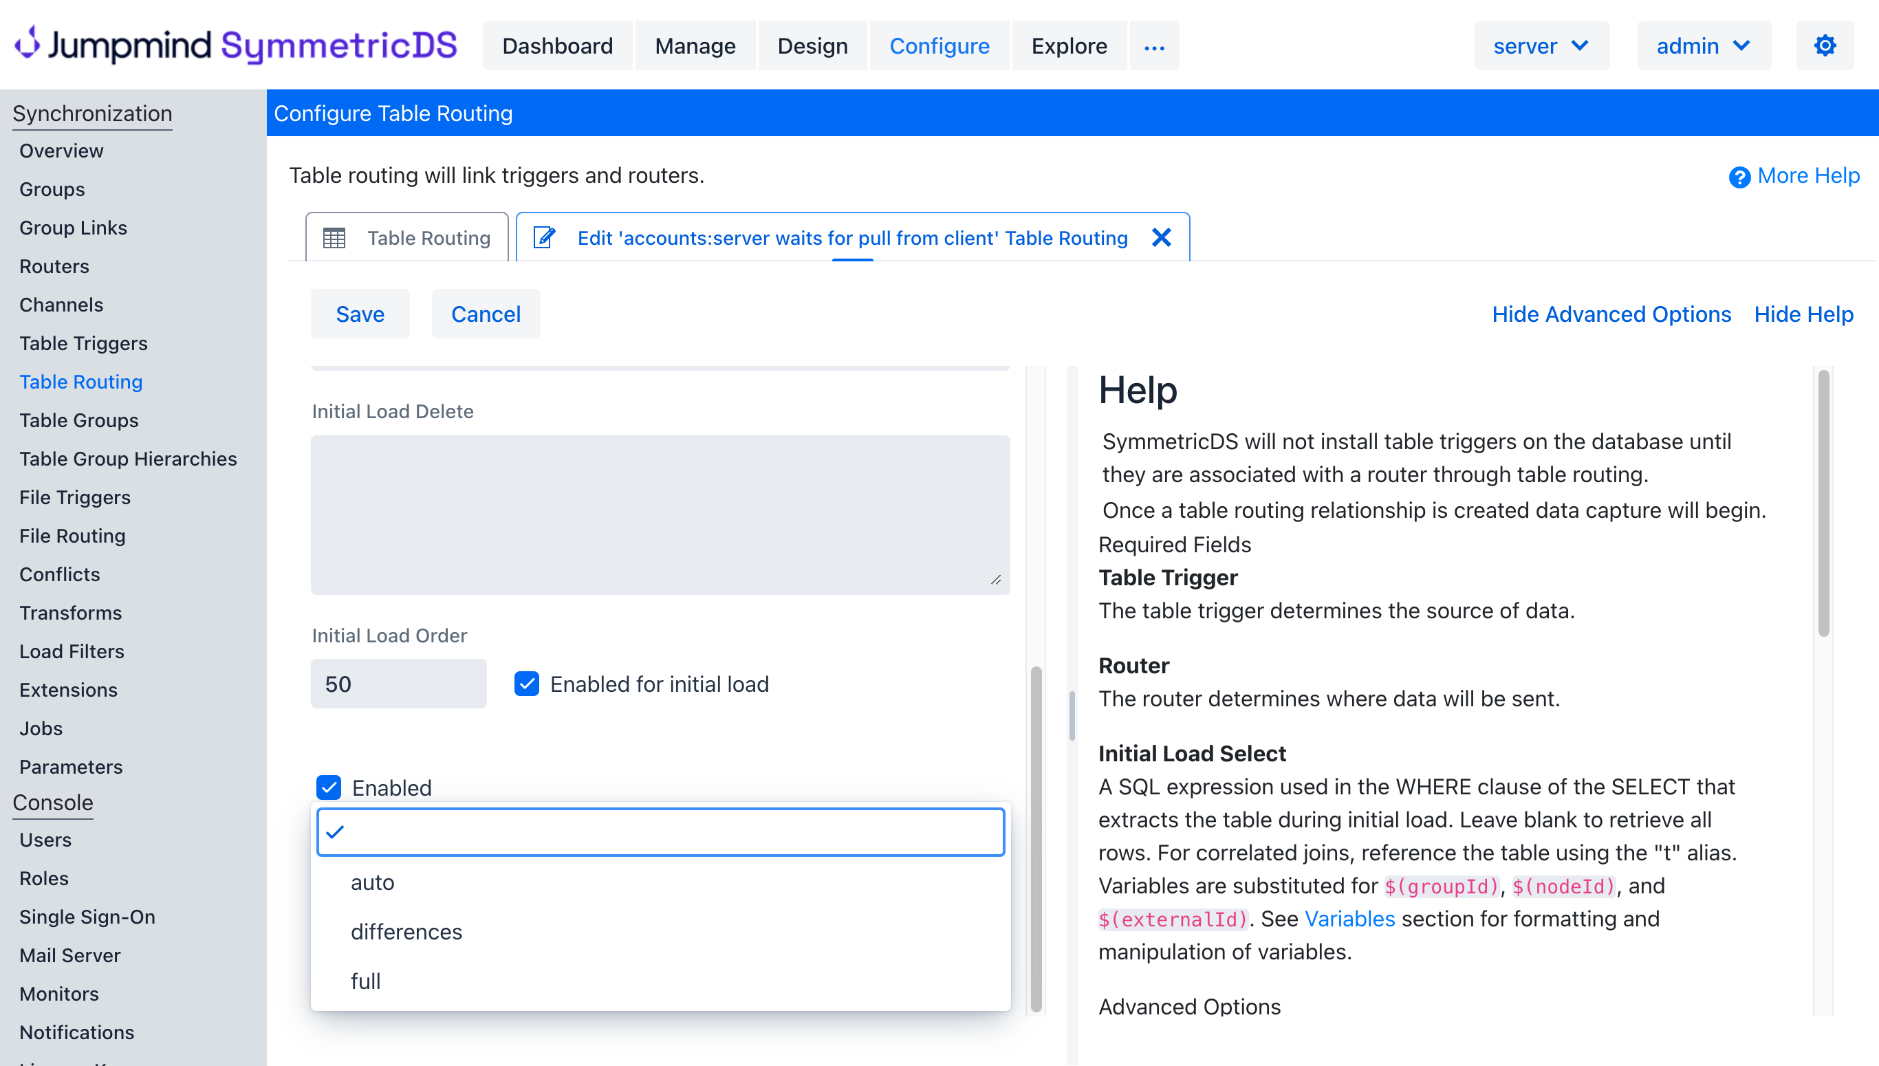Select the blank checked dropdown option
1879x1066 pixels.
[x=660, y=832]
